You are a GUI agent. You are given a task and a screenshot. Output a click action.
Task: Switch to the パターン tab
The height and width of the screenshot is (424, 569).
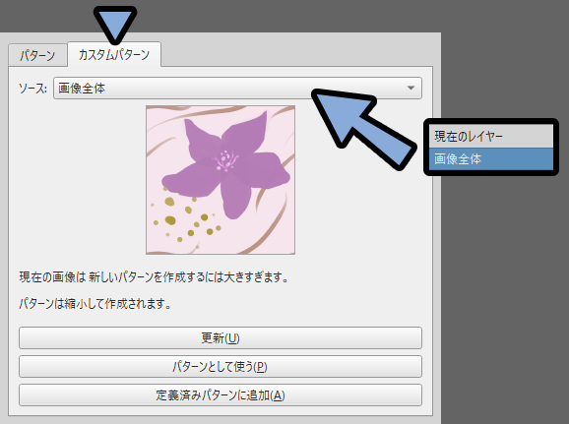pos(37,55)
